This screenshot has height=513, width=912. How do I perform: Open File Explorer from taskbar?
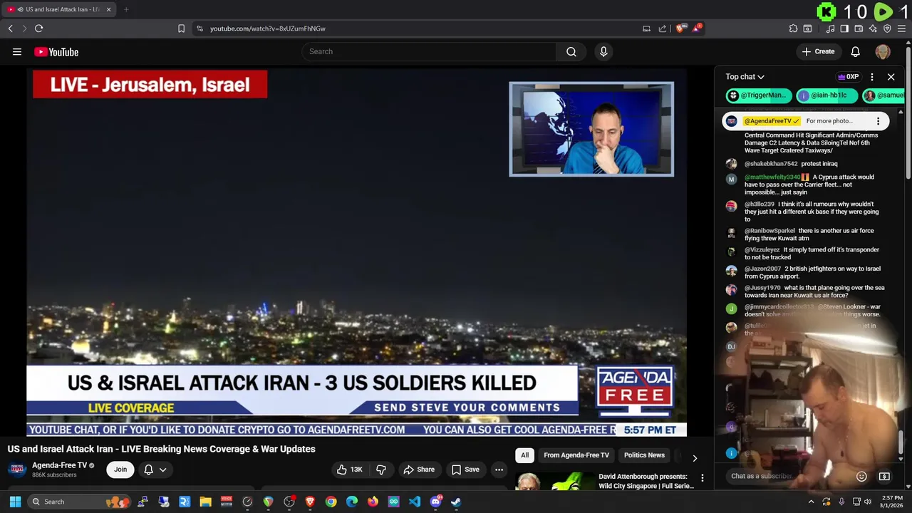point(205,502)
